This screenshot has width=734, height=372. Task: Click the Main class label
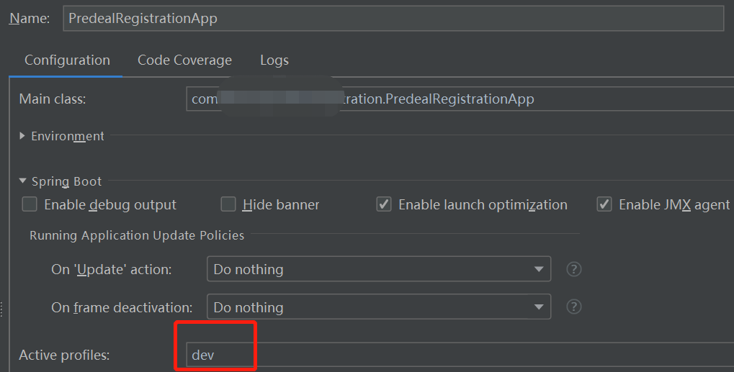pyautogui.click(x=53, y=99)
